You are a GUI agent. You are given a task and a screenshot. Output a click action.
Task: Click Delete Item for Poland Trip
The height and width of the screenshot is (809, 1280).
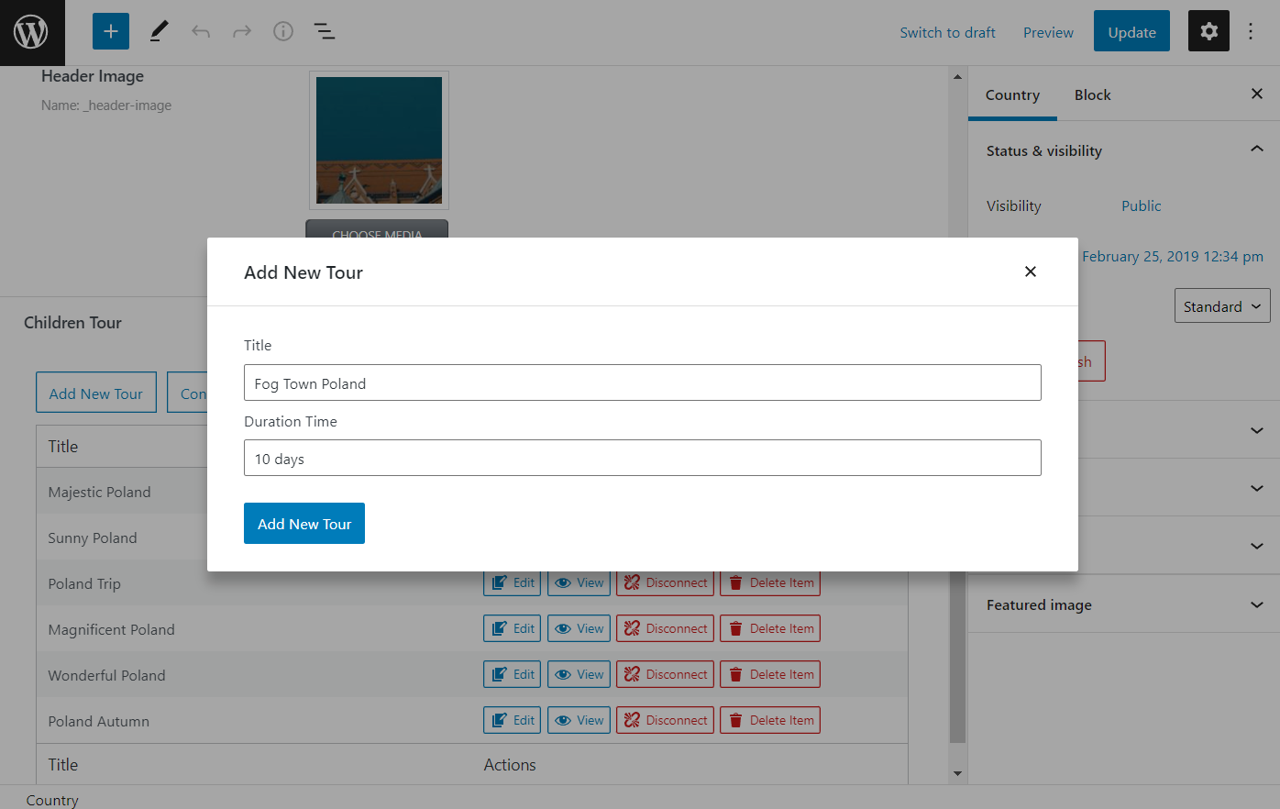[770, 583]
